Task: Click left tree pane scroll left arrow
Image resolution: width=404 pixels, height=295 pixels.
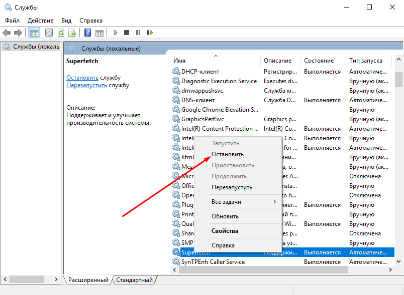Action: tap(5, 279)
